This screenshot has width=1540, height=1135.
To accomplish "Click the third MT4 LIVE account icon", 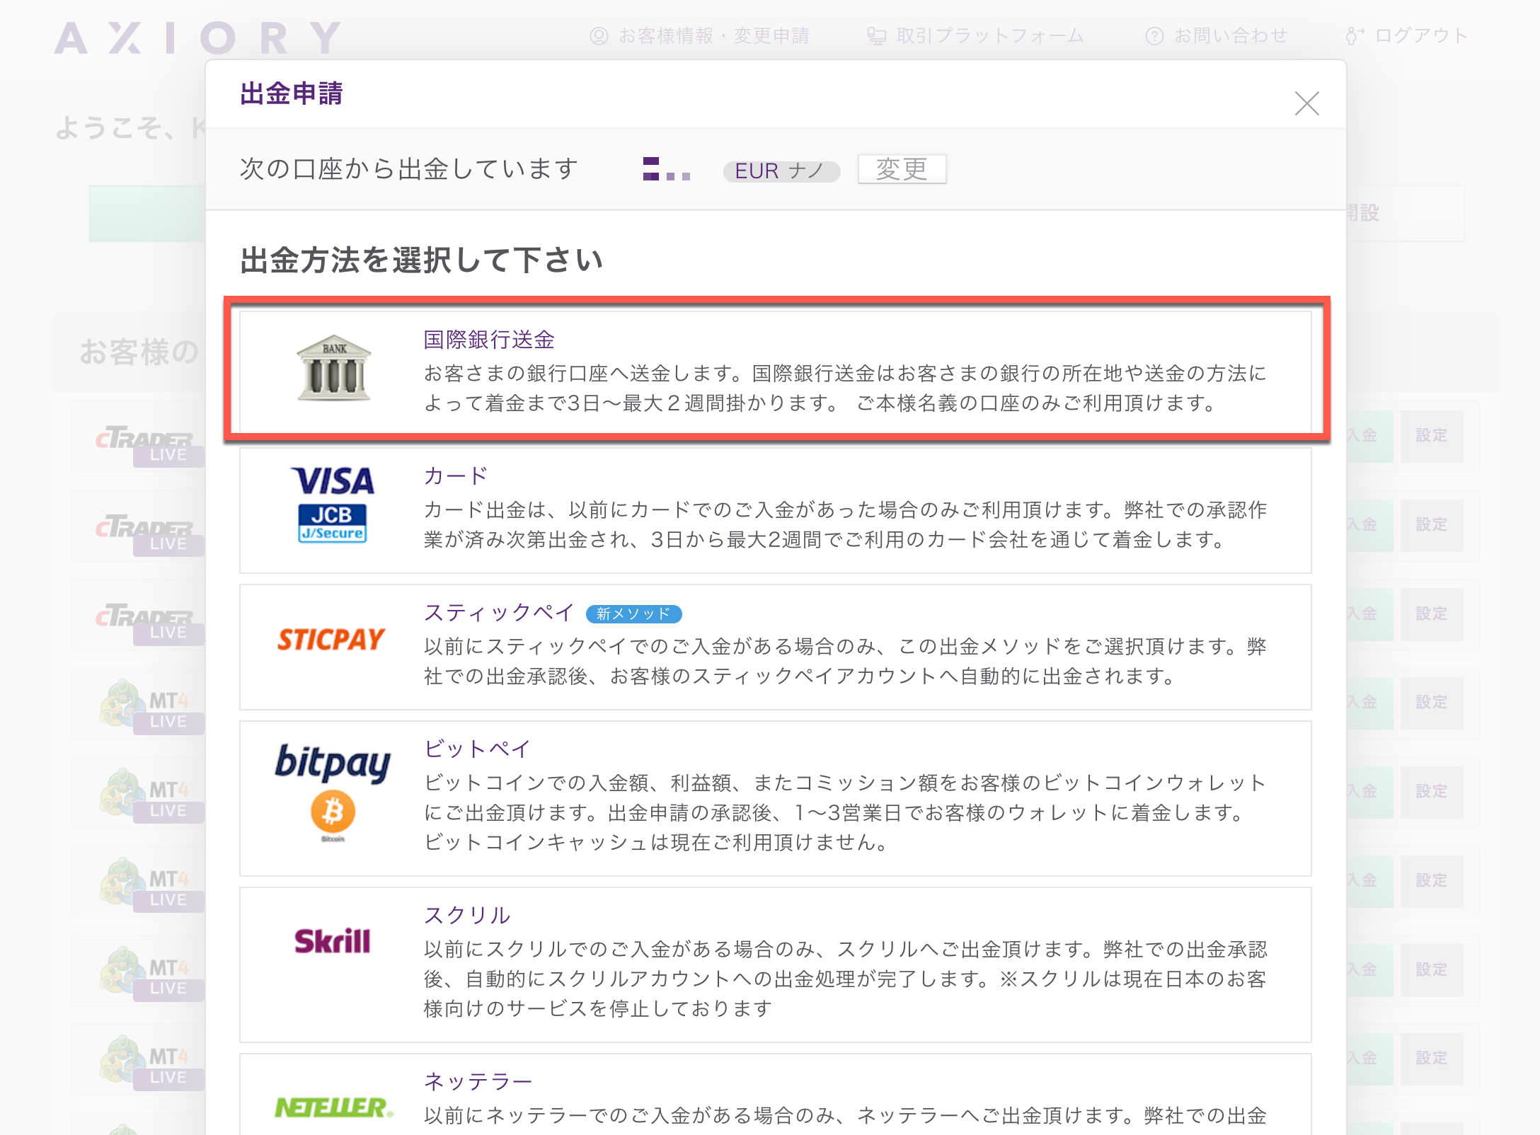I will click(x=150, y=885).
